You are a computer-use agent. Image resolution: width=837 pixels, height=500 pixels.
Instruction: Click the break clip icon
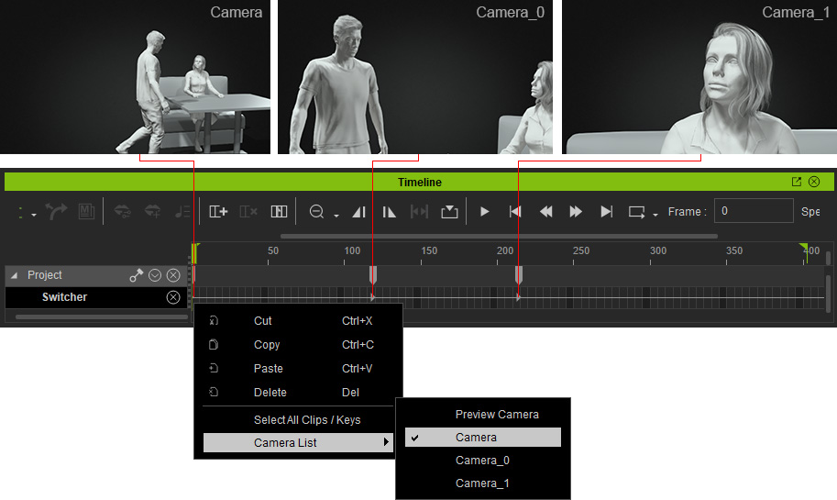click(x=280, y=212)
